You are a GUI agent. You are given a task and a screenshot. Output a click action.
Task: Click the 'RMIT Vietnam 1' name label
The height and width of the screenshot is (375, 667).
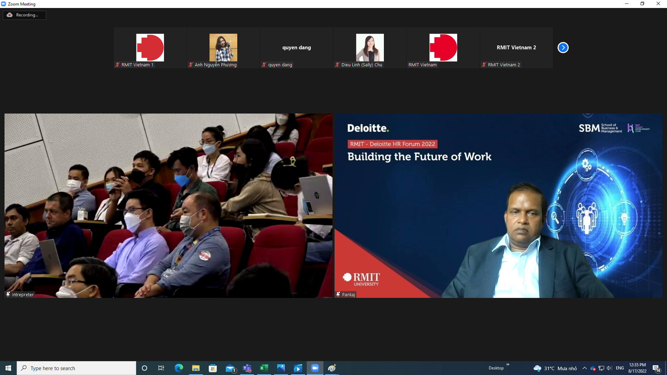(x=137, y=65)
